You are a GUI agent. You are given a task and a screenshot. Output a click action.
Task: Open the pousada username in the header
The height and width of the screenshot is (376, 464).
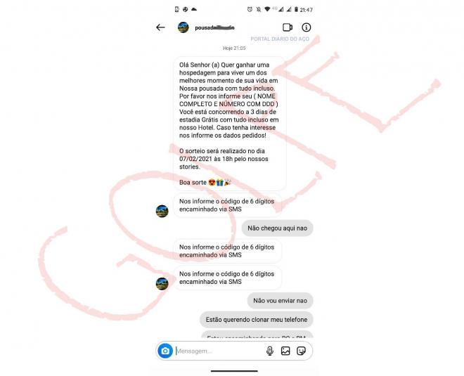pyautogui.click(x=215, y=27)
